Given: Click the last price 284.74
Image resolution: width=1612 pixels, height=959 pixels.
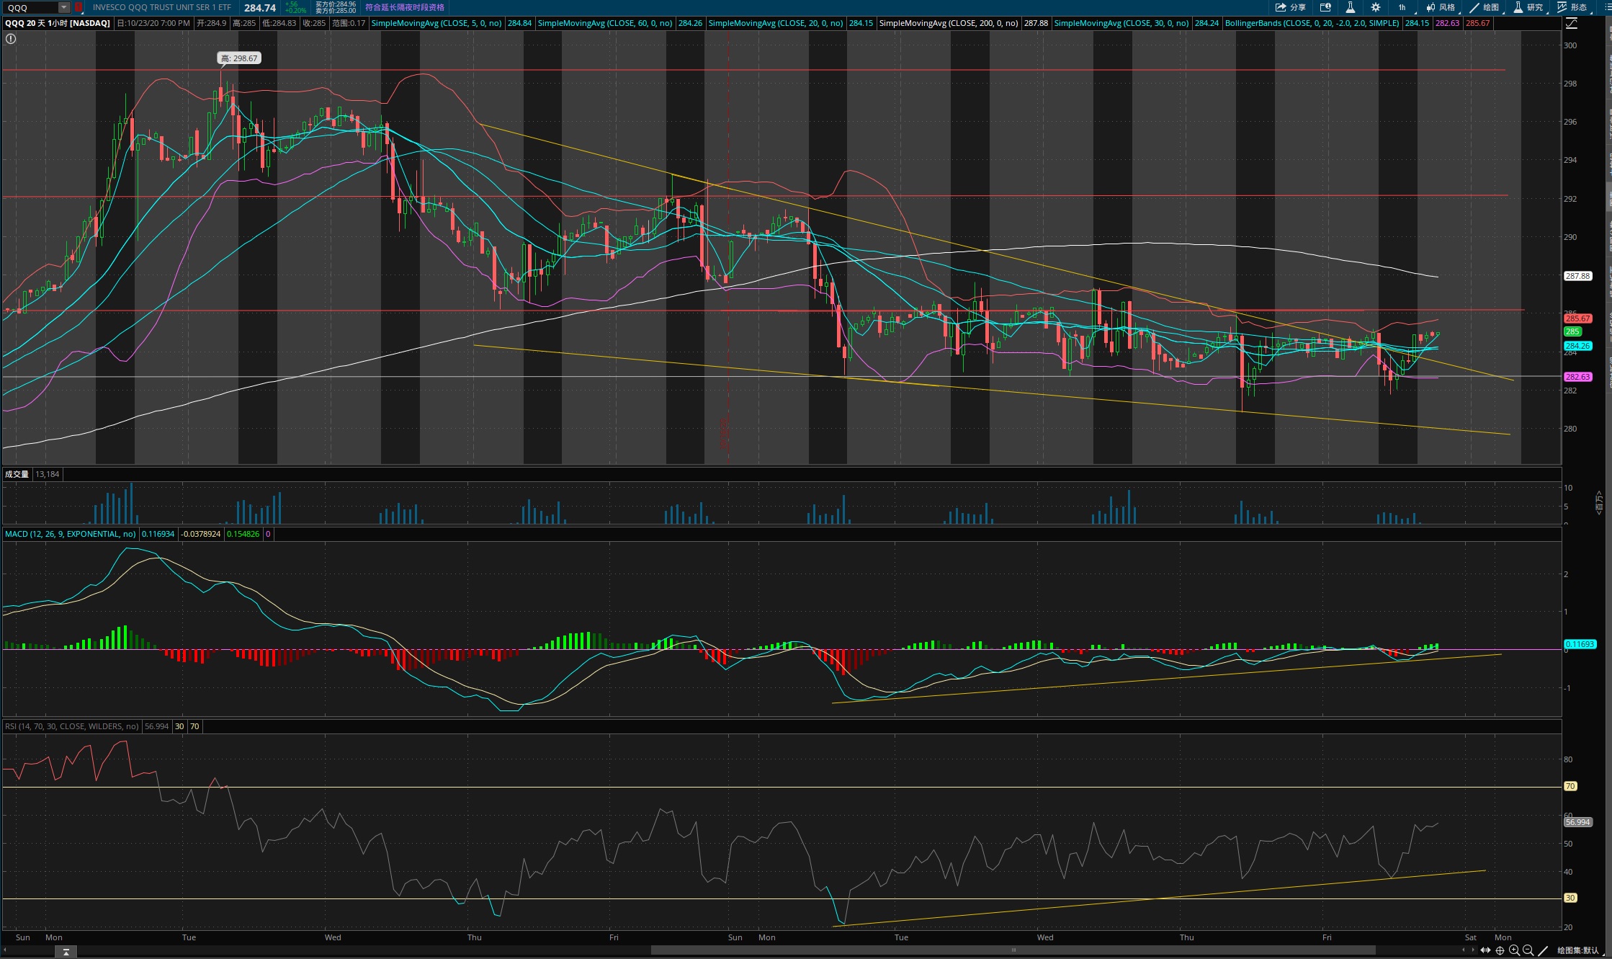Looking at the screenshot, I should click(260, 8).
